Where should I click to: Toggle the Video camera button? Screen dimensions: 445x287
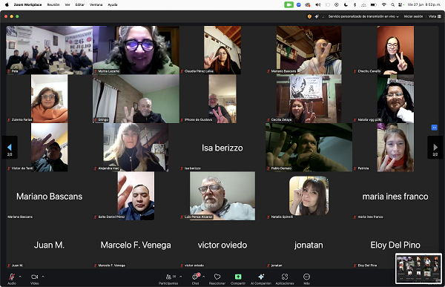pos(35,277)
